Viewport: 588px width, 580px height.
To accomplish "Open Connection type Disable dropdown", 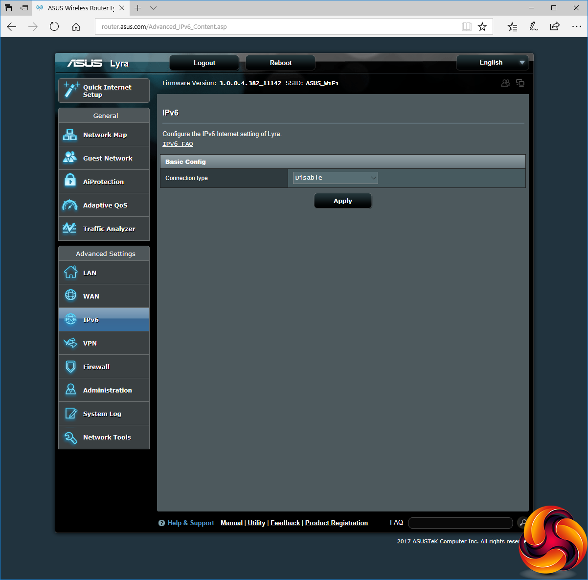I will (x=335, y=178).
